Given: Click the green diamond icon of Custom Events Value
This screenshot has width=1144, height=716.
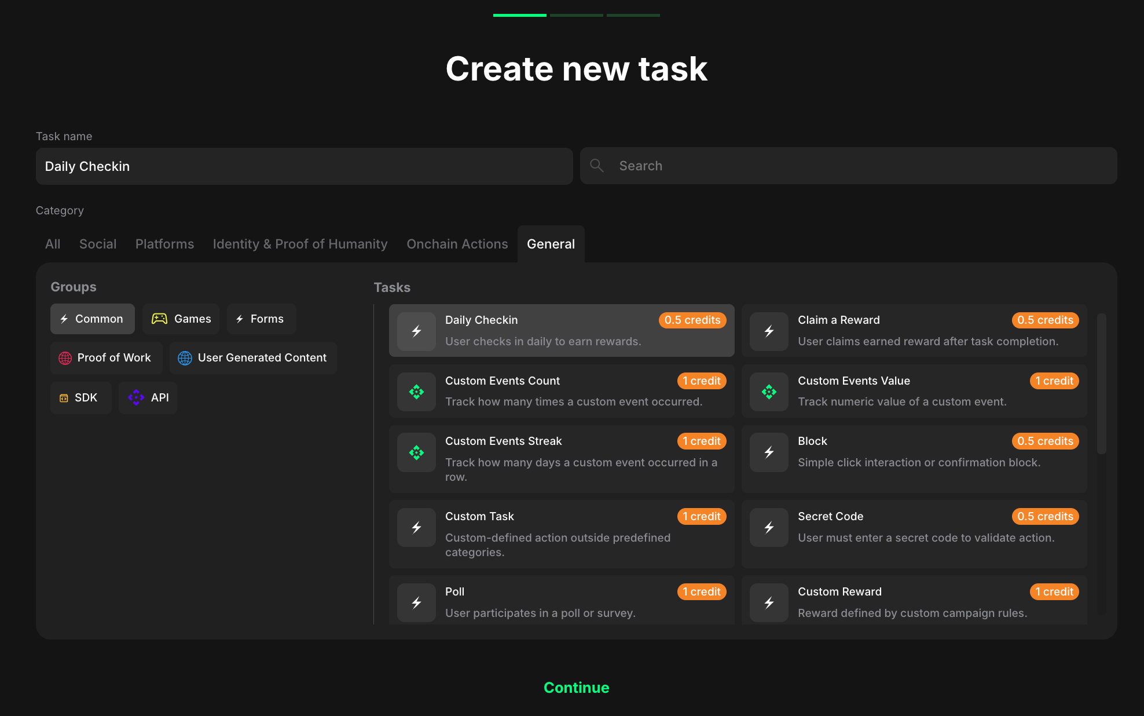Looking at the screenshot, I should coord(769,392).
